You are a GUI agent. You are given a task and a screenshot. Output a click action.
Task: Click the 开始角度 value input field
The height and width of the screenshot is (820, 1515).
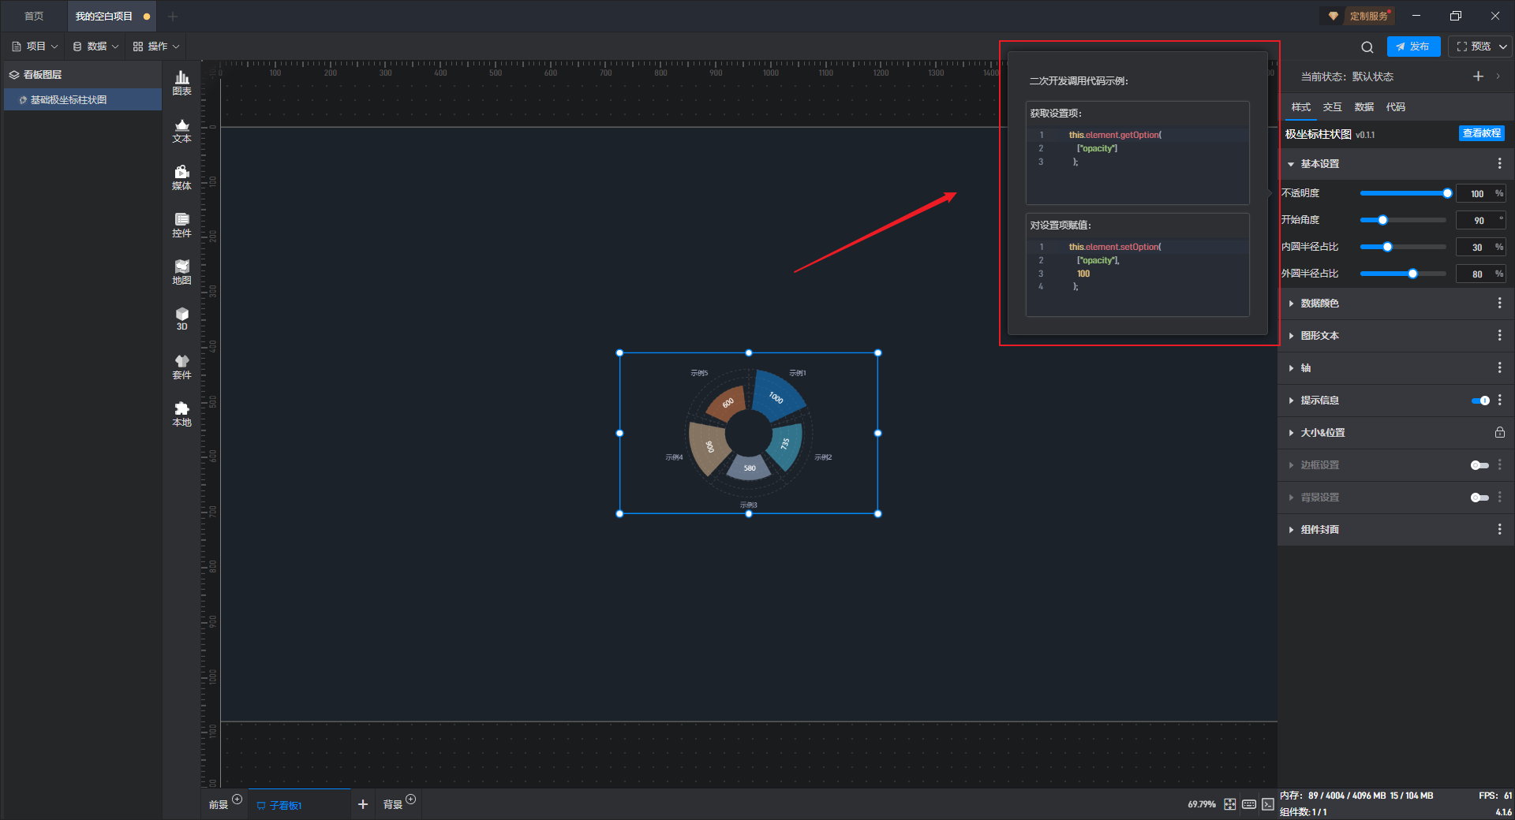[1480, 220]
